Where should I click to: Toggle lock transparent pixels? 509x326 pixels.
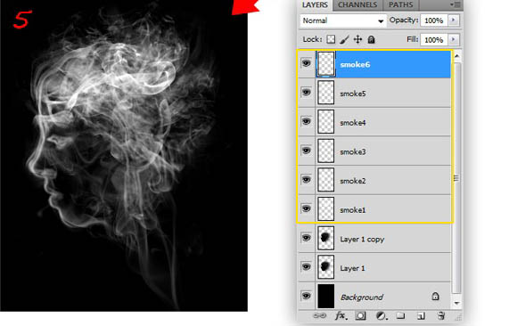pyautogui.click(x=331, y=39)
